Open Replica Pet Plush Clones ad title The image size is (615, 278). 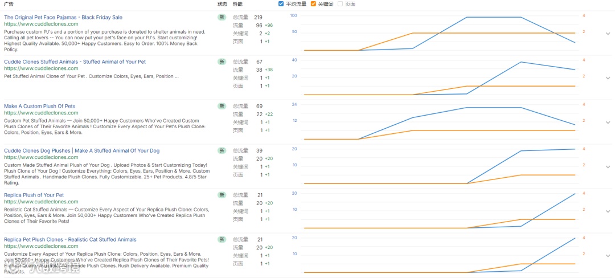70,239
